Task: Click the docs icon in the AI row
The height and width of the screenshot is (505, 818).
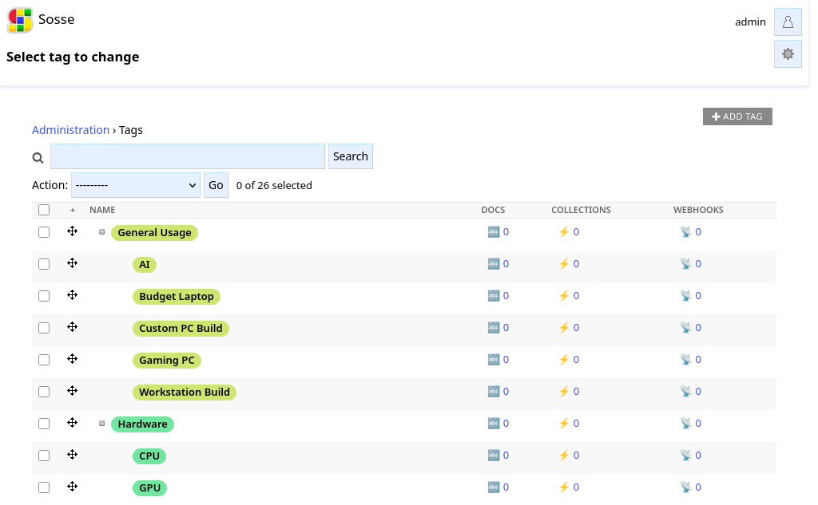Action: [494, 264]
